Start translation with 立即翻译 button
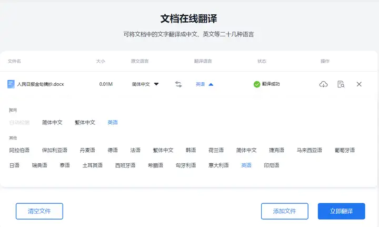 341,211
